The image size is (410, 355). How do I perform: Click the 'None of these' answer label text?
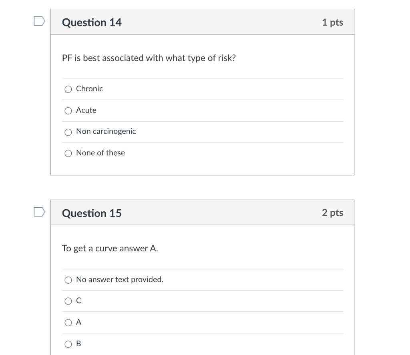(x=100, y=153)
